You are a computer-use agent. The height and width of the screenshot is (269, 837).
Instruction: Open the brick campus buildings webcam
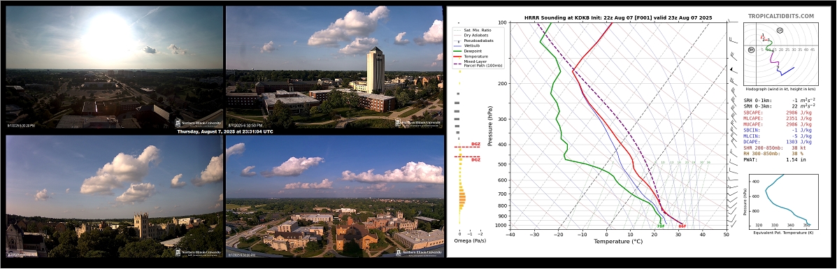(335, 197)
